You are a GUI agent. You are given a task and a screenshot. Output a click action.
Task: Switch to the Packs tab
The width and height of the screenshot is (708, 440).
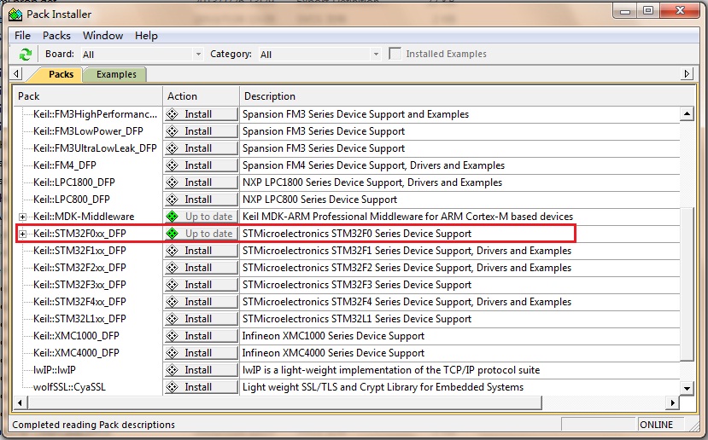[x=61, y=74]
